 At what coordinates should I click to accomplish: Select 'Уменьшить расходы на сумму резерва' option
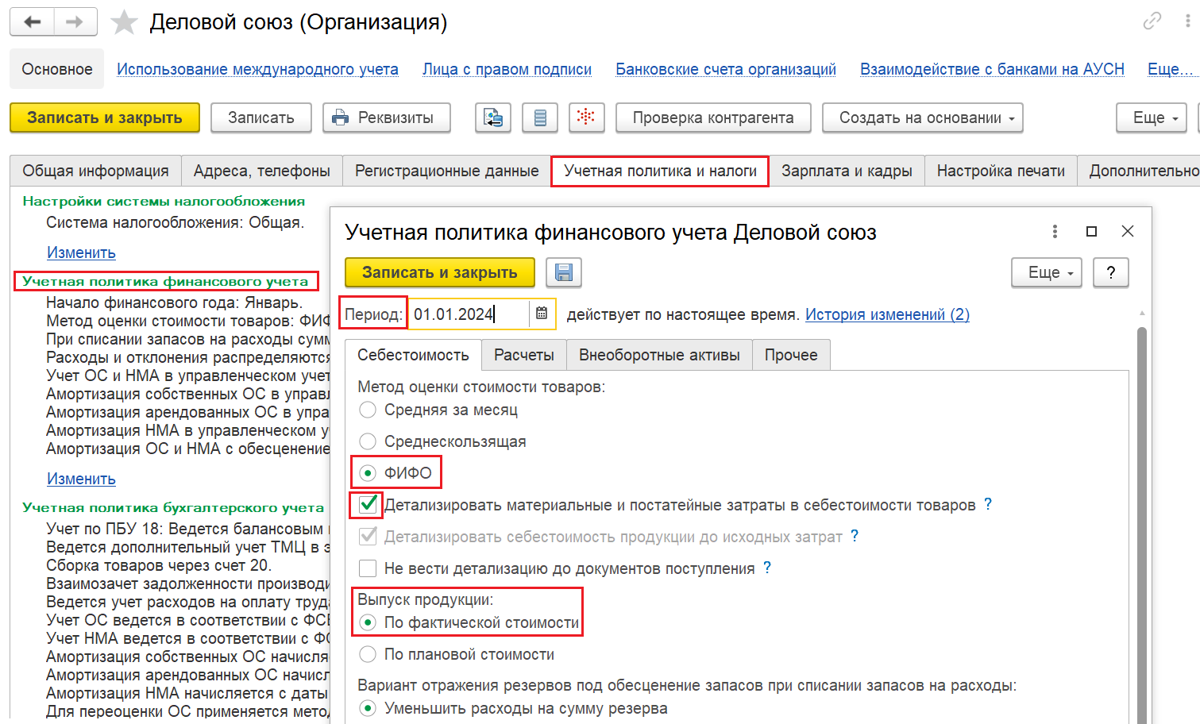point(368,708)
